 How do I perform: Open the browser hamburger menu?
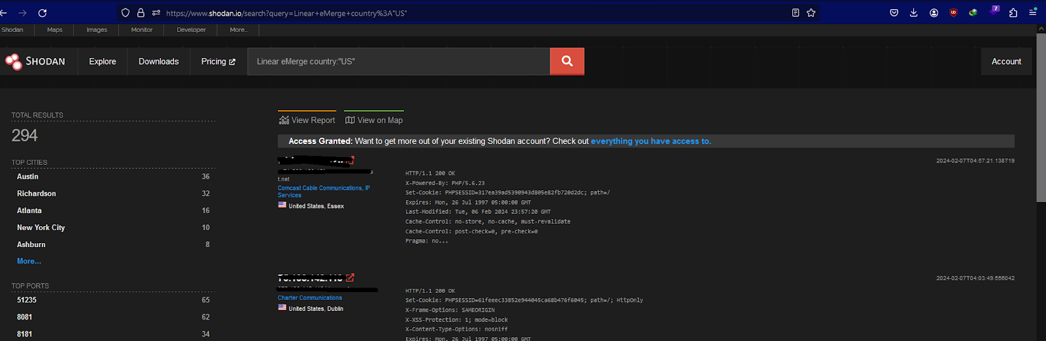click(1033, 13)
